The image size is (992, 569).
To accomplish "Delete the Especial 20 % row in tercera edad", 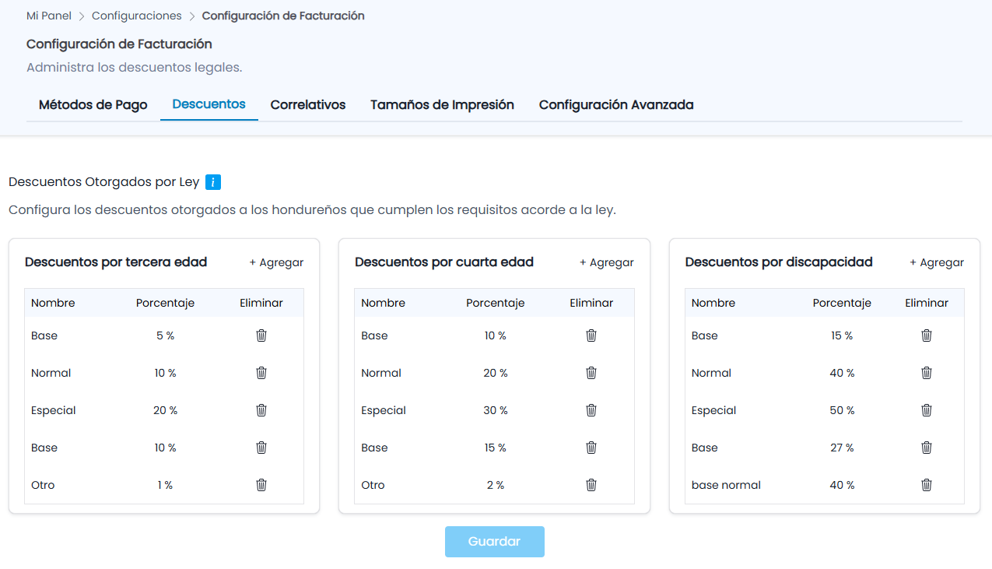I will pos(261,410).
